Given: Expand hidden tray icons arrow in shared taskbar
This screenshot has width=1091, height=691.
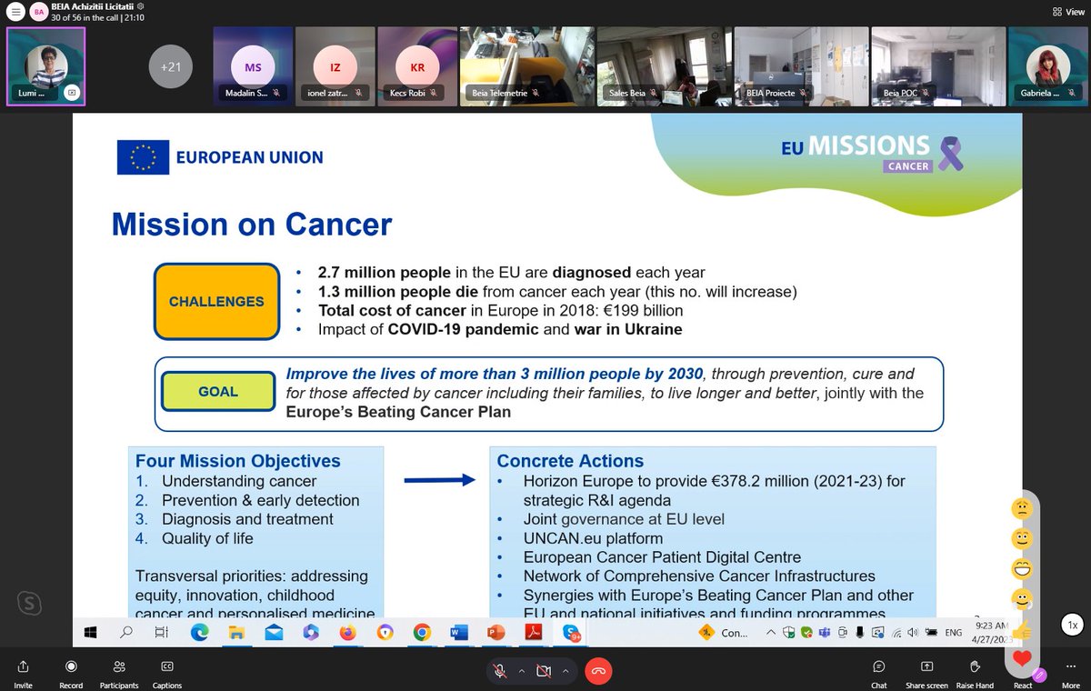Looking at the screenshot, I should click(x=771, y=632).
